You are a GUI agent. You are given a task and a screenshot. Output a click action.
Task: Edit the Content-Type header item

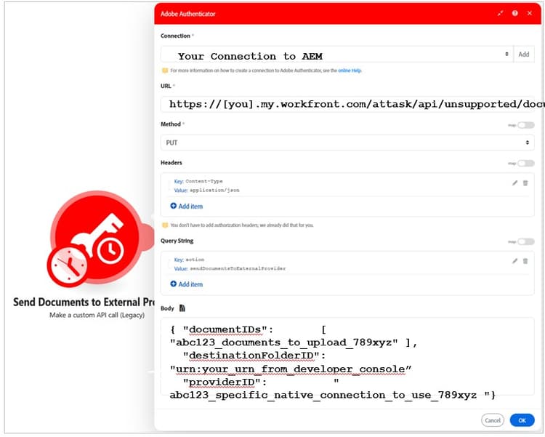coord(514,183)
